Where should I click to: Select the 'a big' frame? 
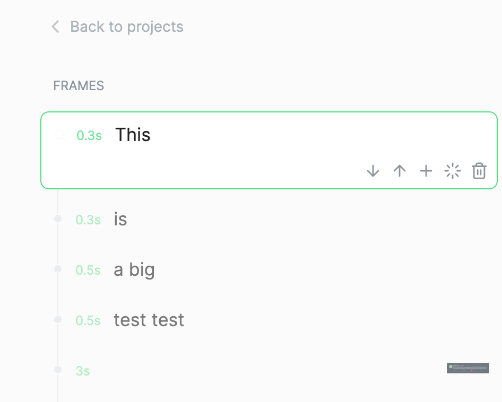point(134,269)
